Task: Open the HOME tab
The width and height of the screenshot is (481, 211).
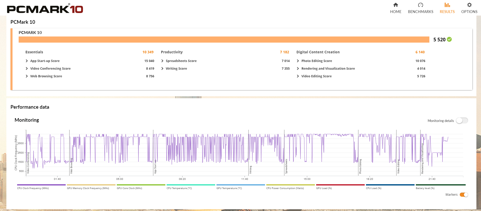Action: (x=396, y=8)
